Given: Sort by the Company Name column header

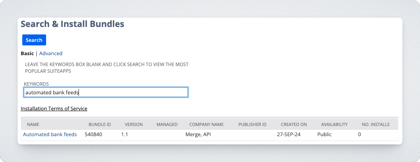Looking at the screenshot, I should click(206, 124).
